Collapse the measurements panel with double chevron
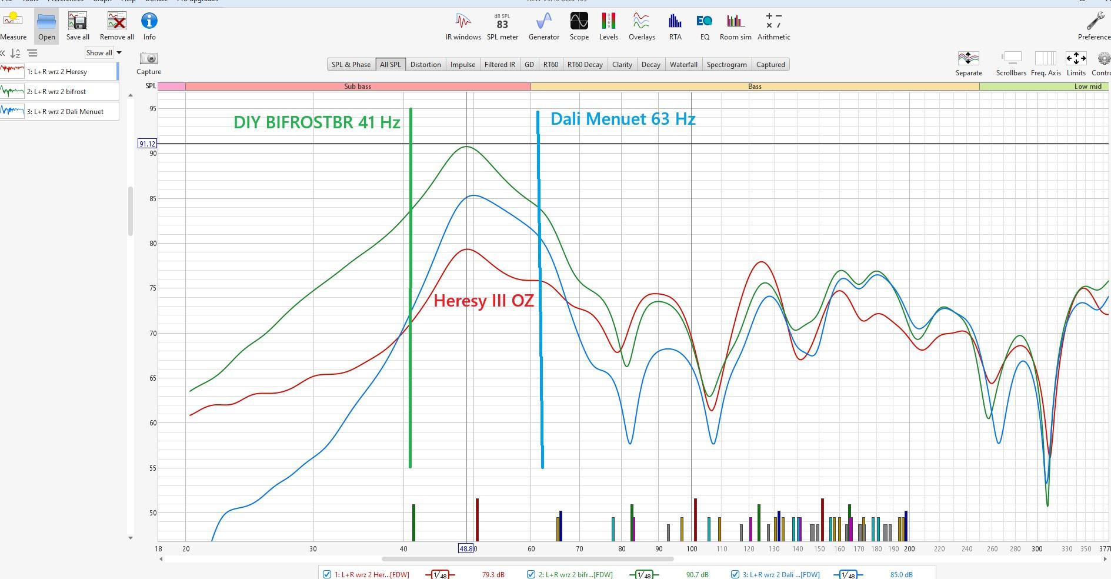This screenshot has width=1111, height=579. tap(3, 53)
